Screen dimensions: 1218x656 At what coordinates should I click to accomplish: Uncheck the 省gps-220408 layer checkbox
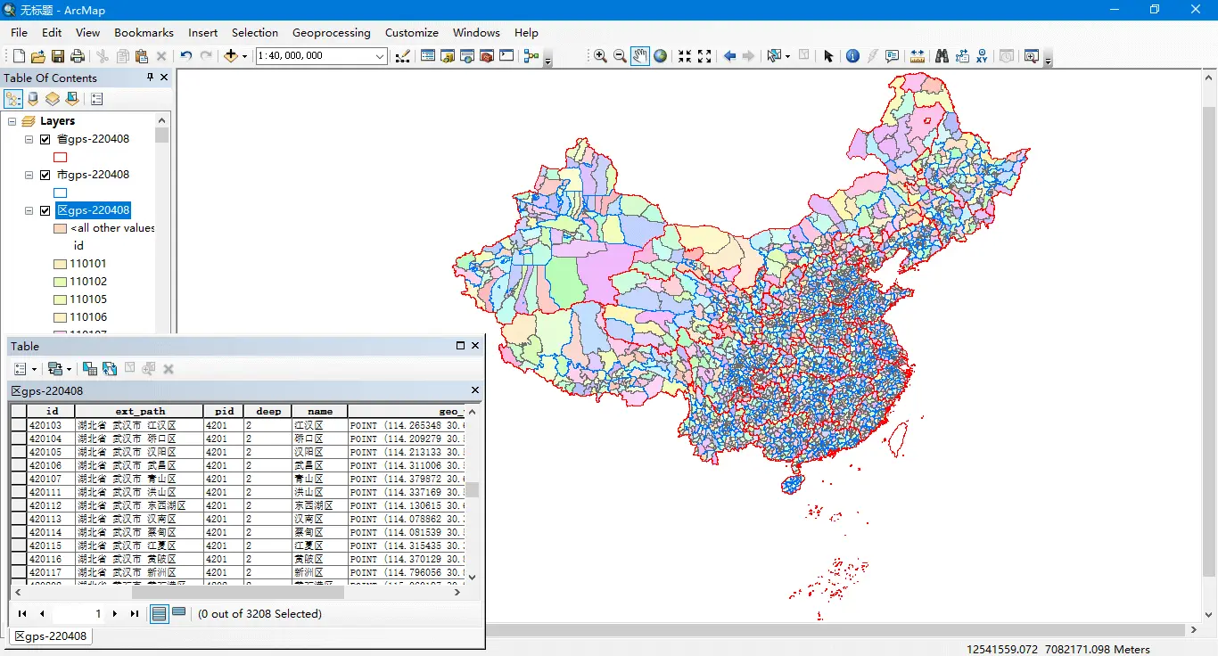[x=45, y=139]
